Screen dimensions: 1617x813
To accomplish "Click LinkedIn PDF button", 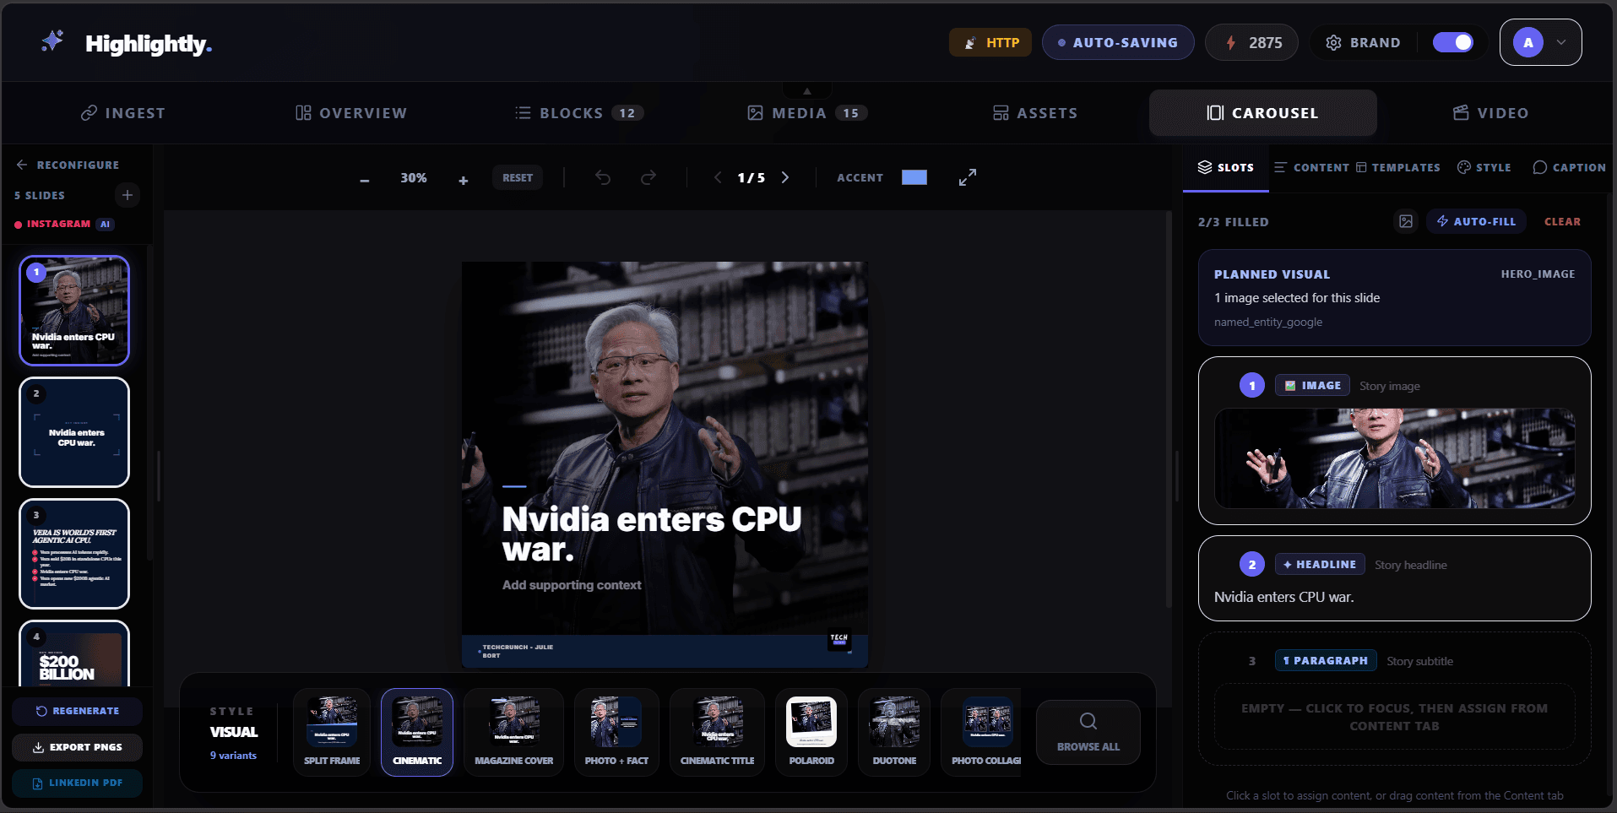I will click(77, 783).
